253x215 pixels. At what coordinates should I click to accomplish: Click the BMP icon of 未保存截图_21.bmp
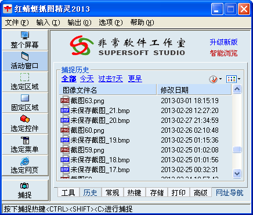(65, 111)
